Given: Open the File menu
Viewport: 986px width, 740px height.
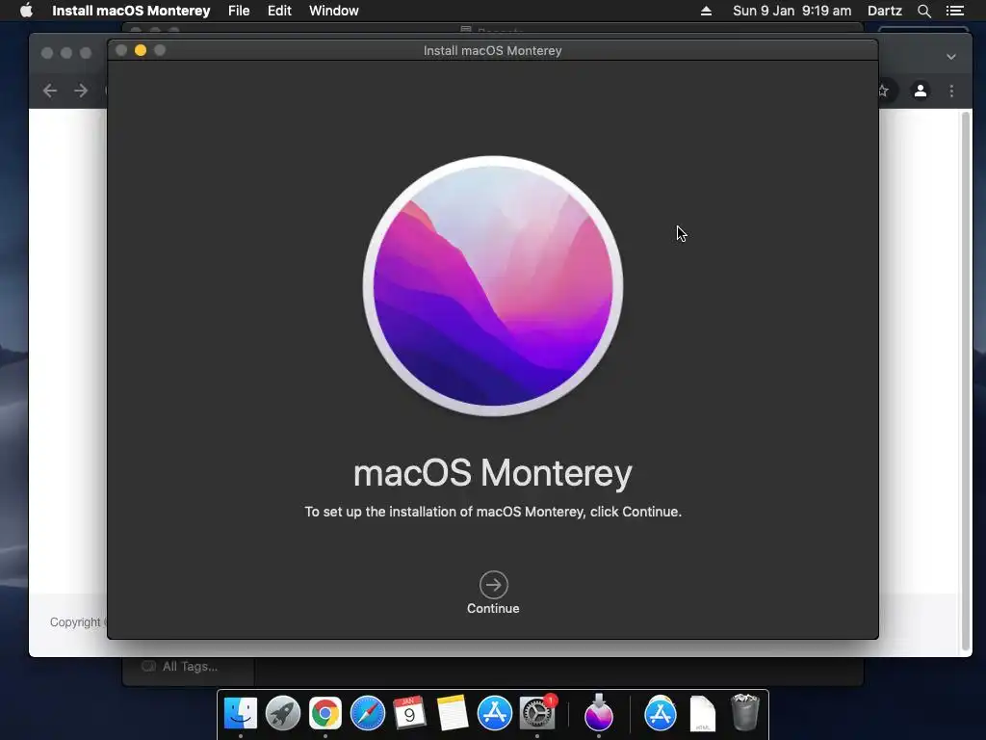Looking at the screenshot, I should [x=239, y=11].
